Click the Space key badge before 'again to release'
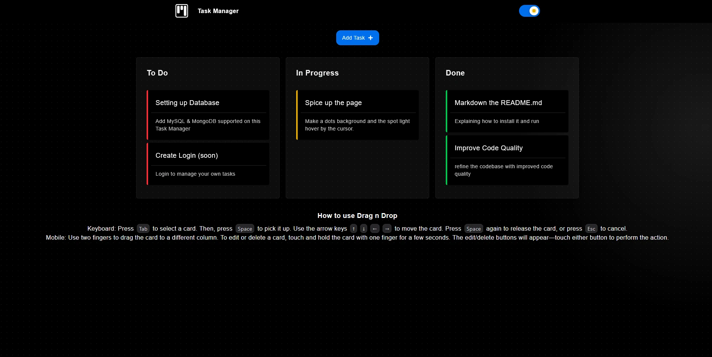The width and height of the screenshot is (712, 357). tap(473, 229)
